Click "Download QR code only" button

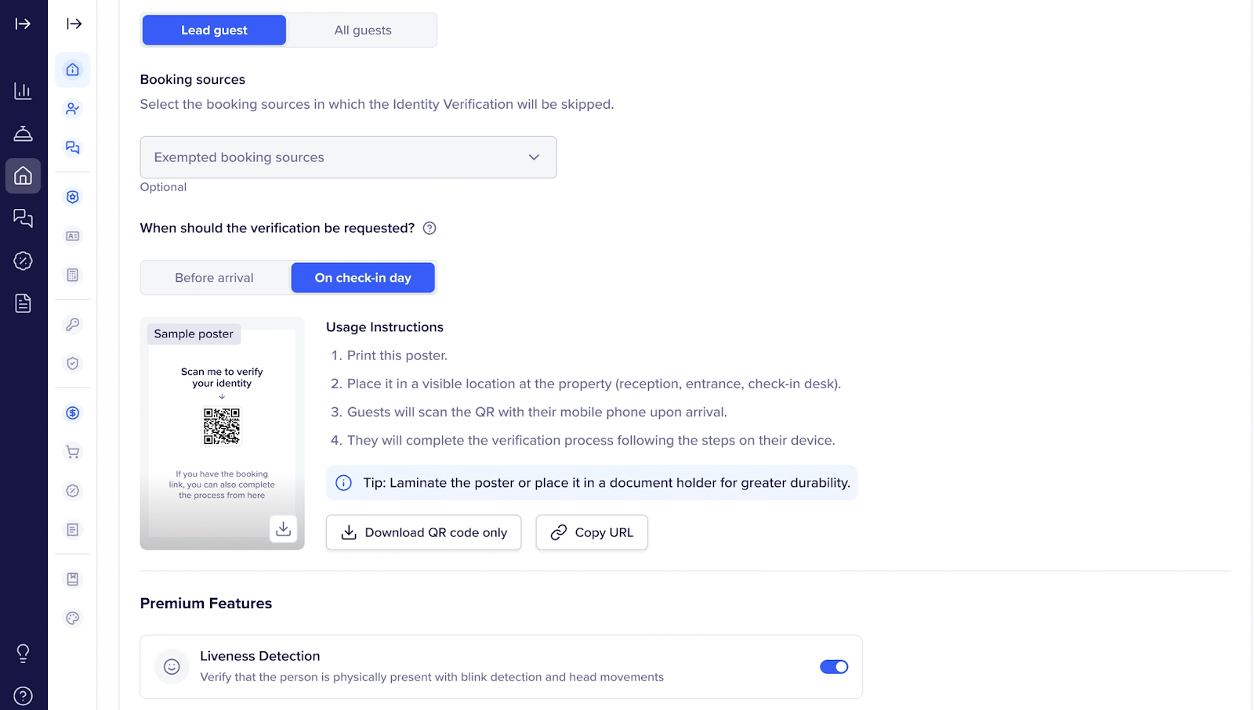tap(423, 532)
